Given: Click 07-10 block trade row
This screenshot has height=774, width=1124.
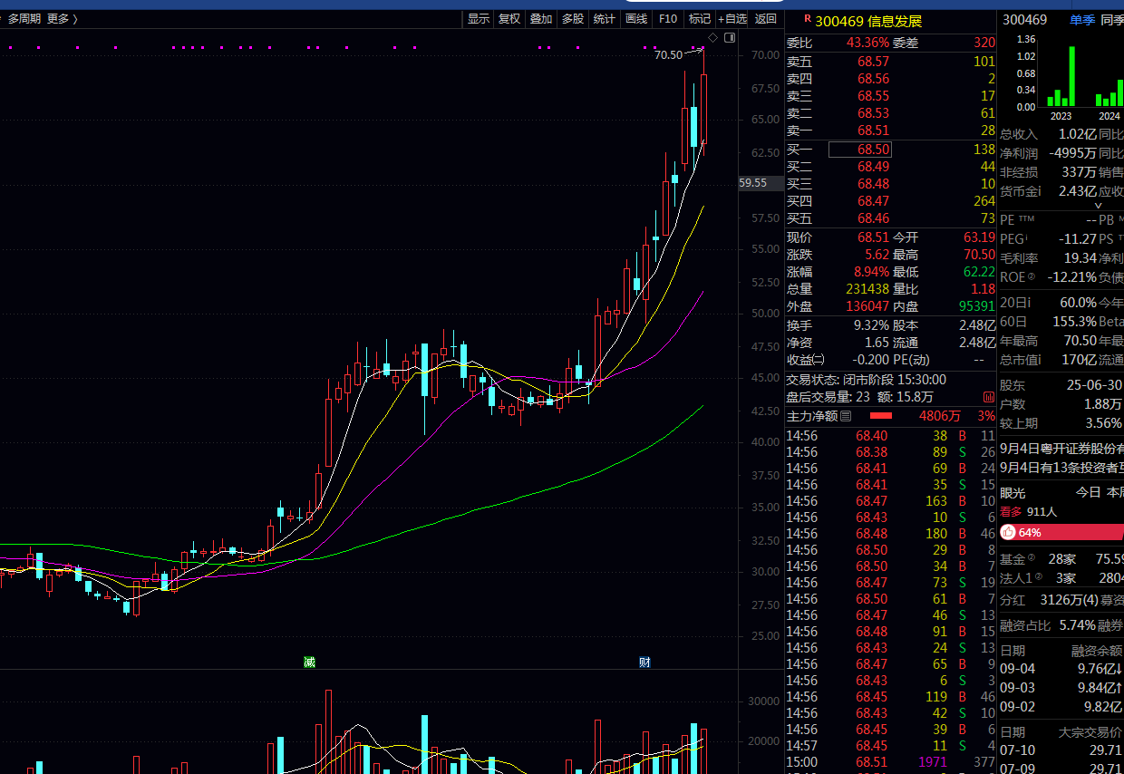Looking at the screenshot, I should (1061, 750).
